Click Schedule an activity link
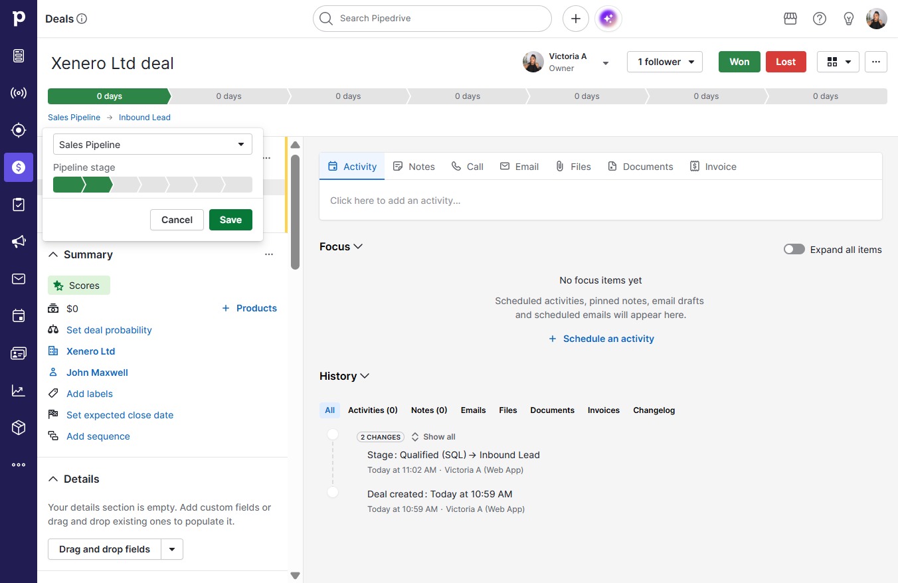Screen dimensions: 898x583 601,339
